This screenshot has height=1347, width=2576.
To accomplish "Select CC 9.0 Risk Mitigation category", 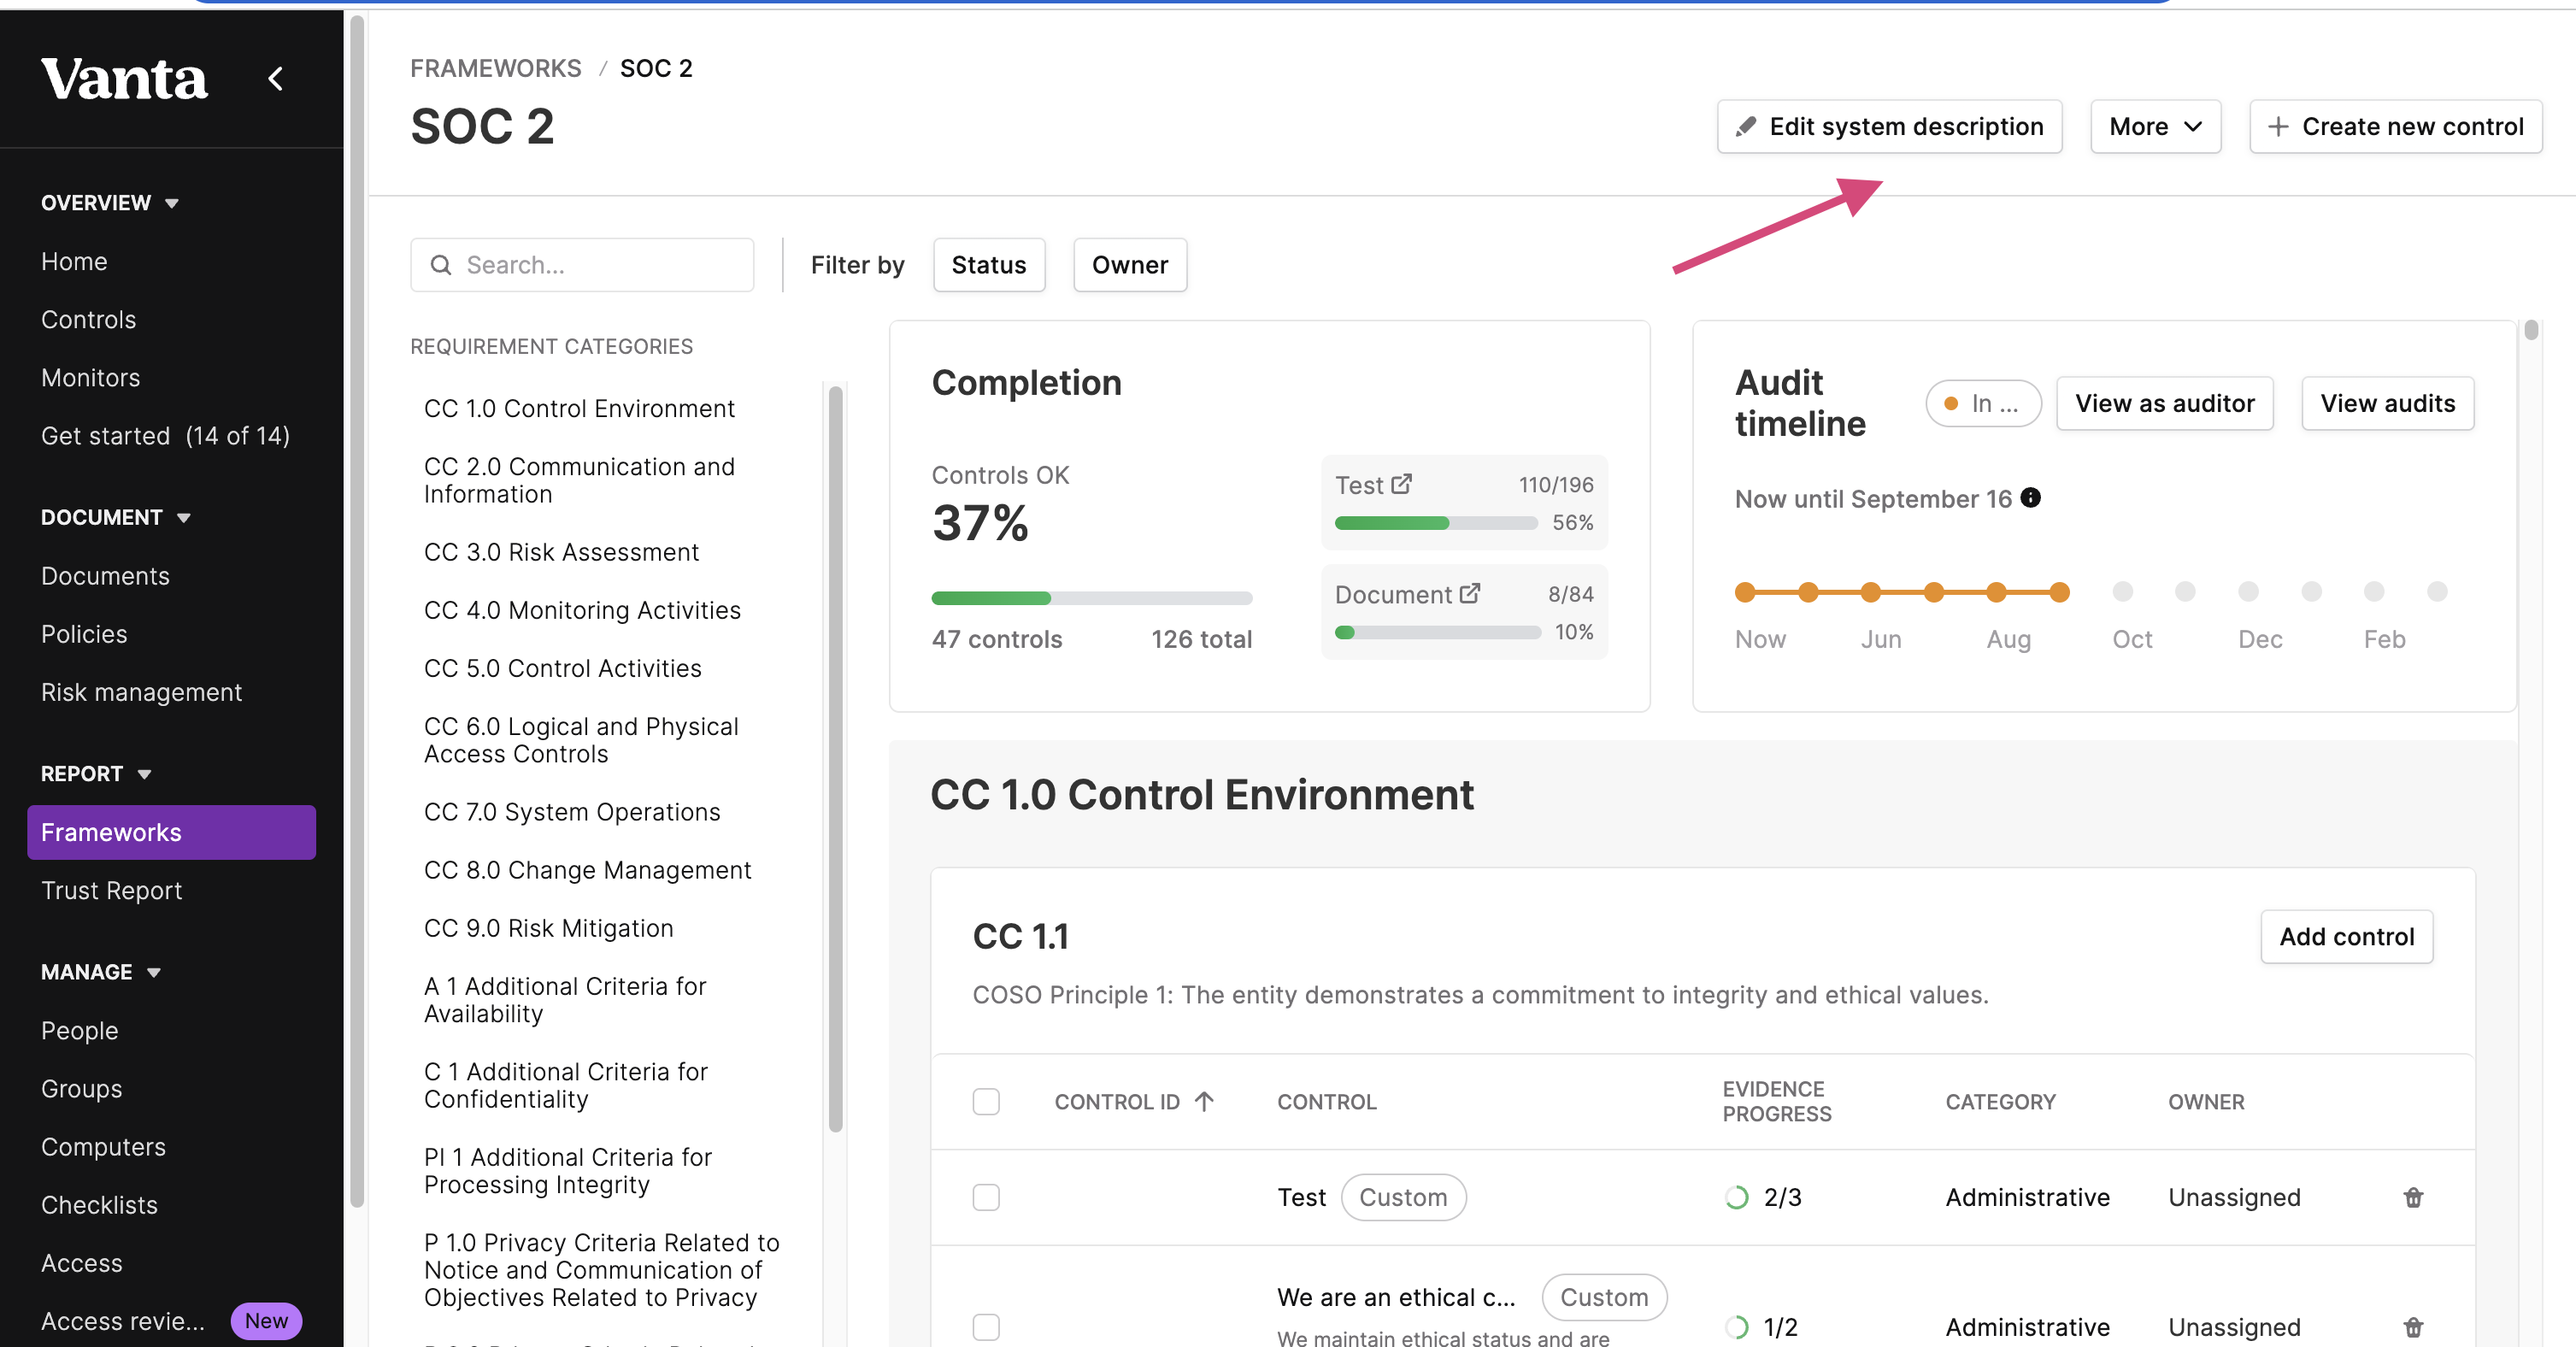I will tap(548, 928).
